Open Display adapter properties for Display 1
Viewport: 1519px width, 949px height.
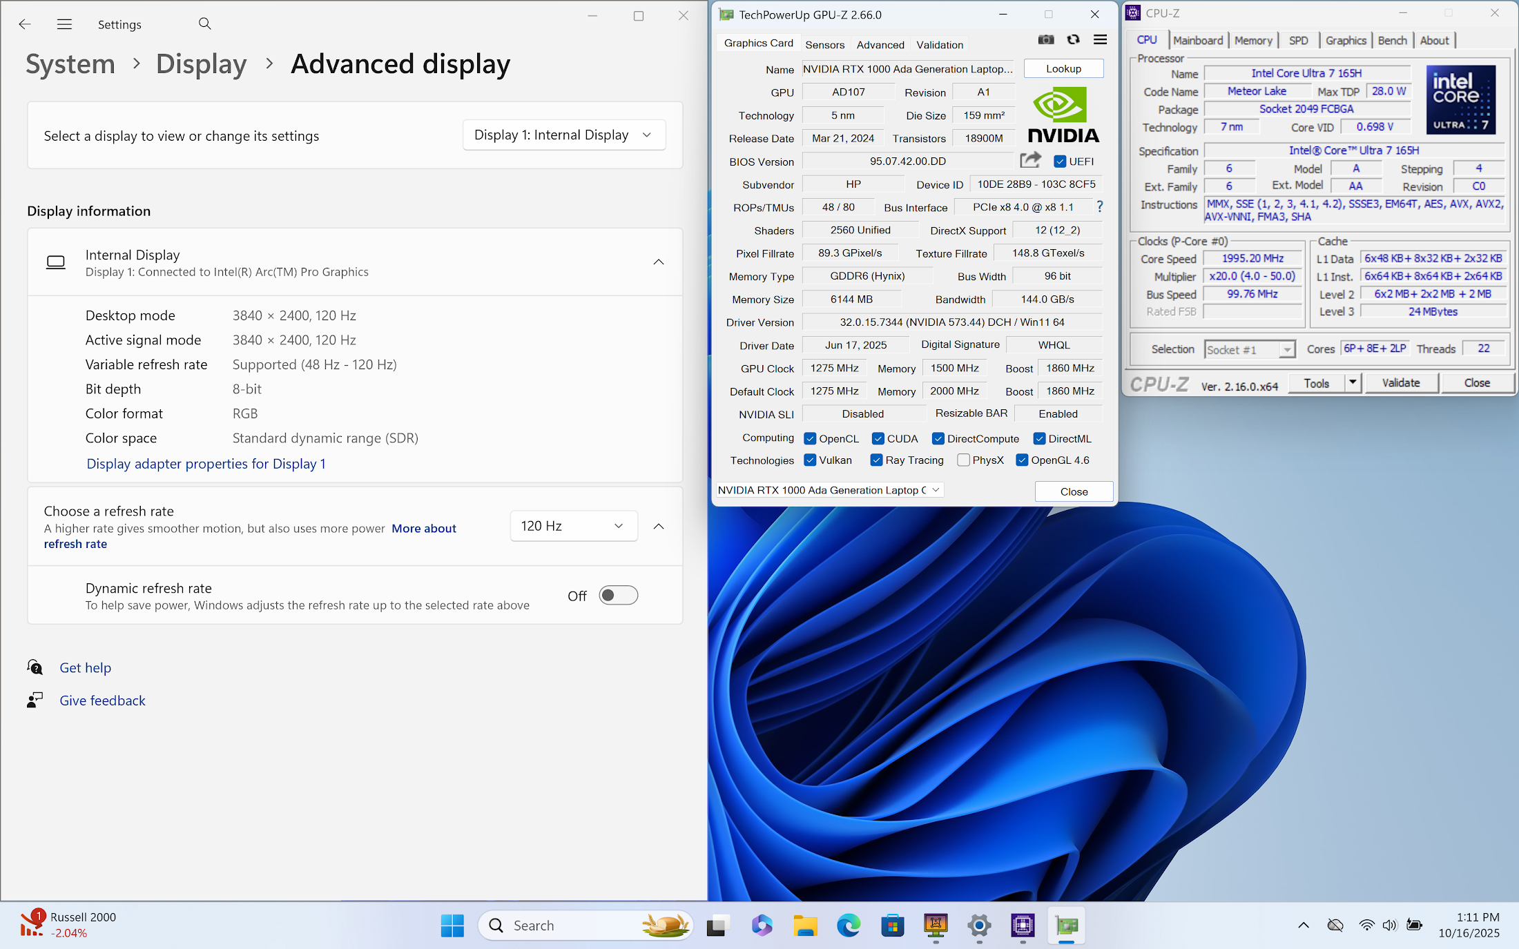206,464
